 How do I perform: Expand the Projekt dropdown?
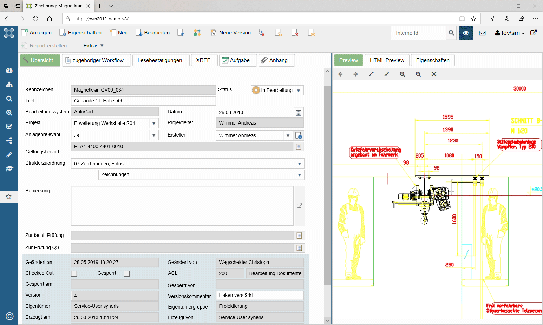tap(154, 124)
